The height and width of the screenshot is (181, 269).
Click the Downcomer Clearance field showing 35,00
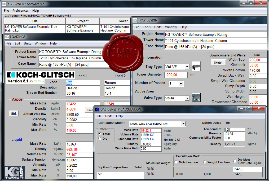coord(259,102)
